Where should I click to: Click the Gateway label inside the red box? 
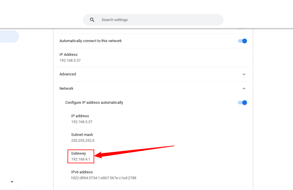pos(79,153)
